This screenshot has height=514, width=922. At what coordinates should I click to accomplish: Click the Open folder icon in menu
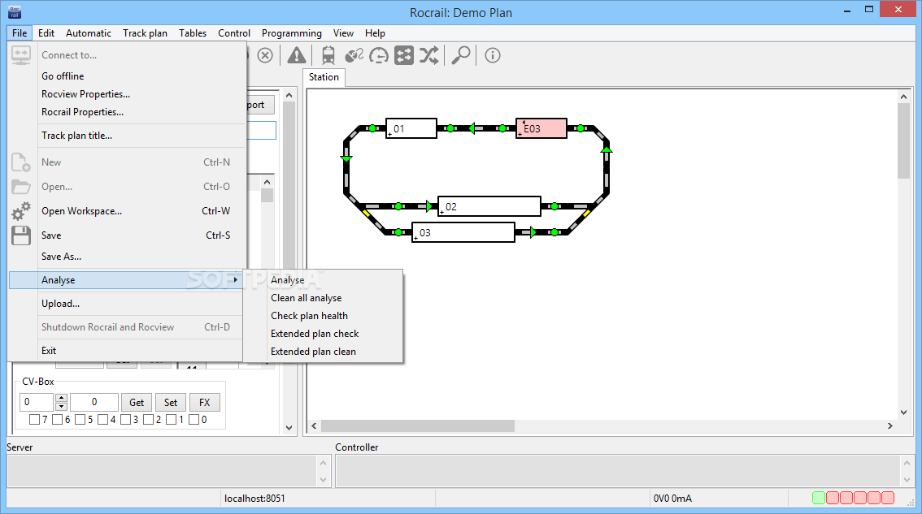pos(20,187)
